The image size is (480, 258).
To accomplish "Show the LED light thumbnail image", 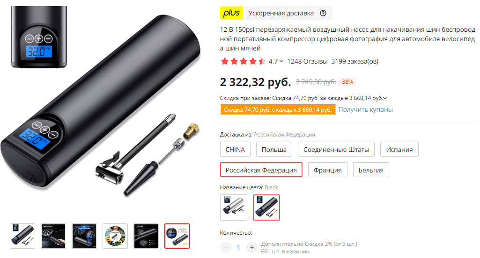I will (146, 236).
